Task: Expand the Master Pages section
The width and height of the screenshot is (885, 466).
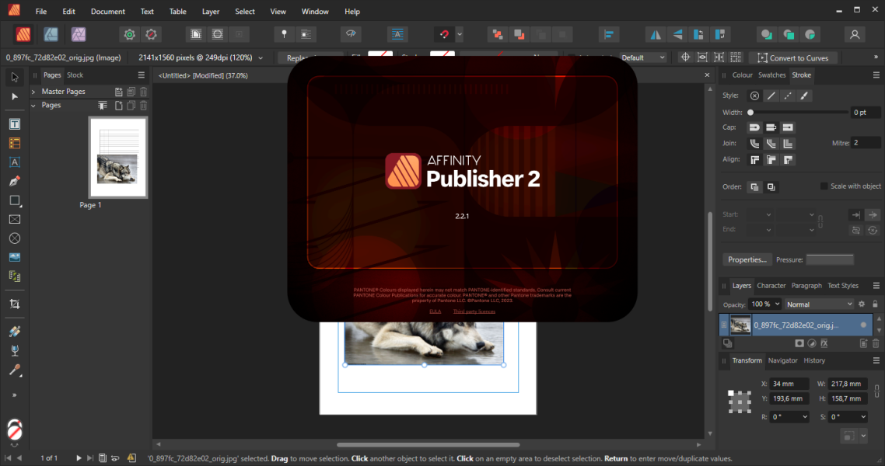Action: click(x=33, y=92)
